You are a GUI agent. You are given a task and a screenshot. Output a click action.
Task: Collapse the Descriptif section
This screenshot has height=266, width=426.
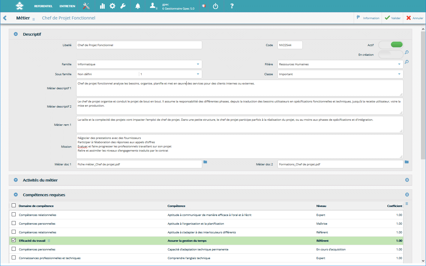(16, 34)
